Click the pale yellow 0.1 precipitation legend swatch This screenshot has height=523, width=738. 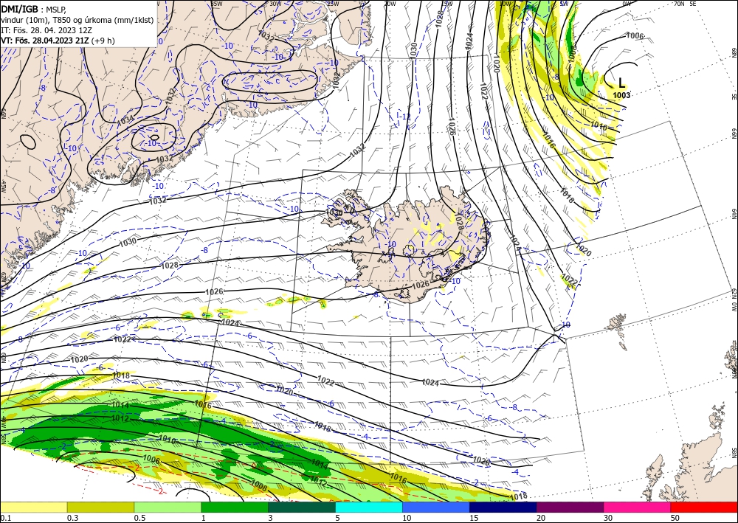33,507
